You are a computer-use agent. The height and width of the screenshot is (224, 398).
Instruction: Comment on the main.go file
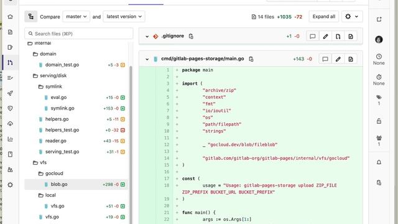click(x=325, y=59)
